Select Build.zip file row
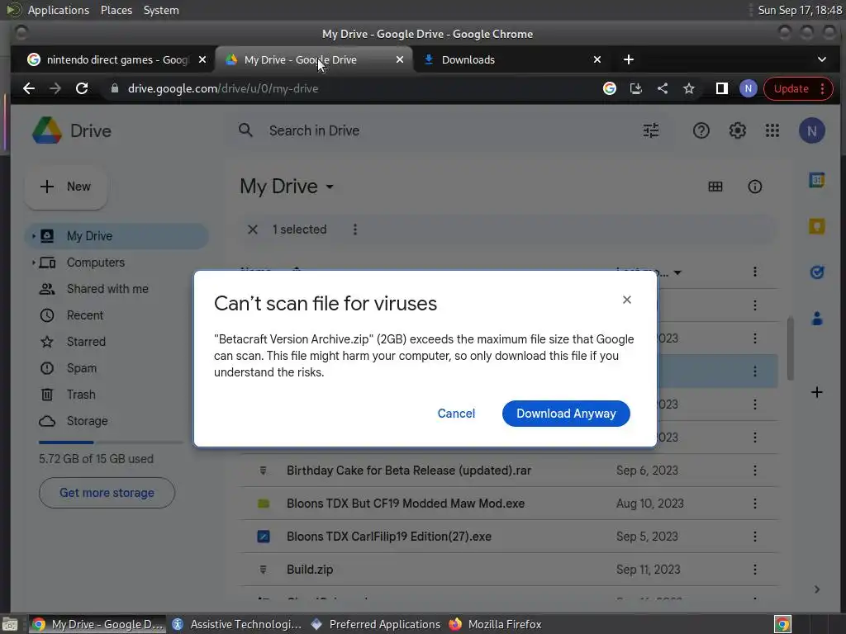This screenshot has height=634, width=846. click(508, 570)
